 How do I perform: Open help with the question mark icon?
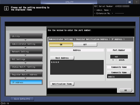tap(136, 2)
